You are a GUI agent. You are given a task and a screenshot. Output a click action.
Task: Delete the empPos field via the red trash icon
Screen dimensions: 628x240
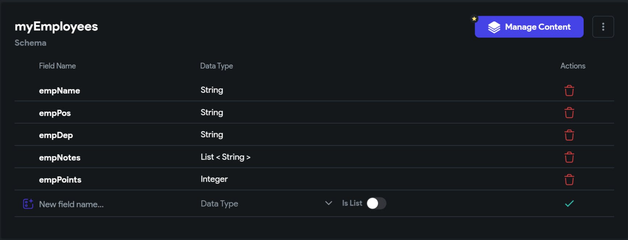pos(569,113)
